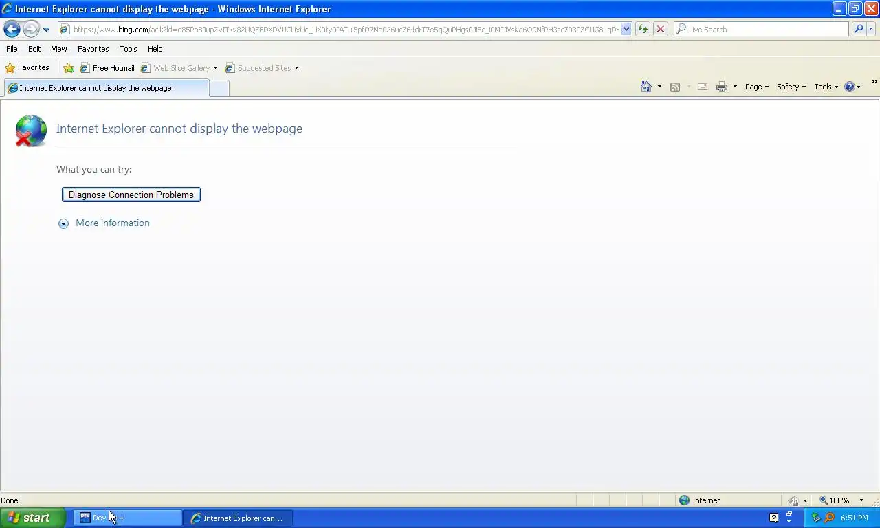The height and width of the screenshot is (528, 880).
Task: Click the More information link text
Action: 113,223
